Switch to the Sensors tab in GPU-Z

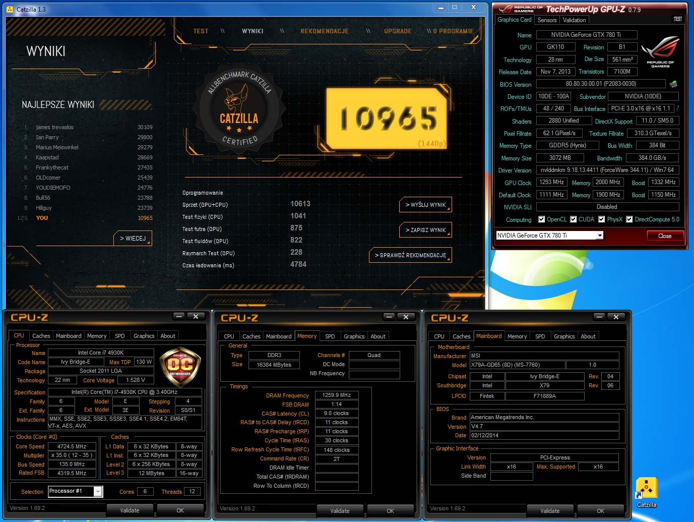[x=547, y=20]
